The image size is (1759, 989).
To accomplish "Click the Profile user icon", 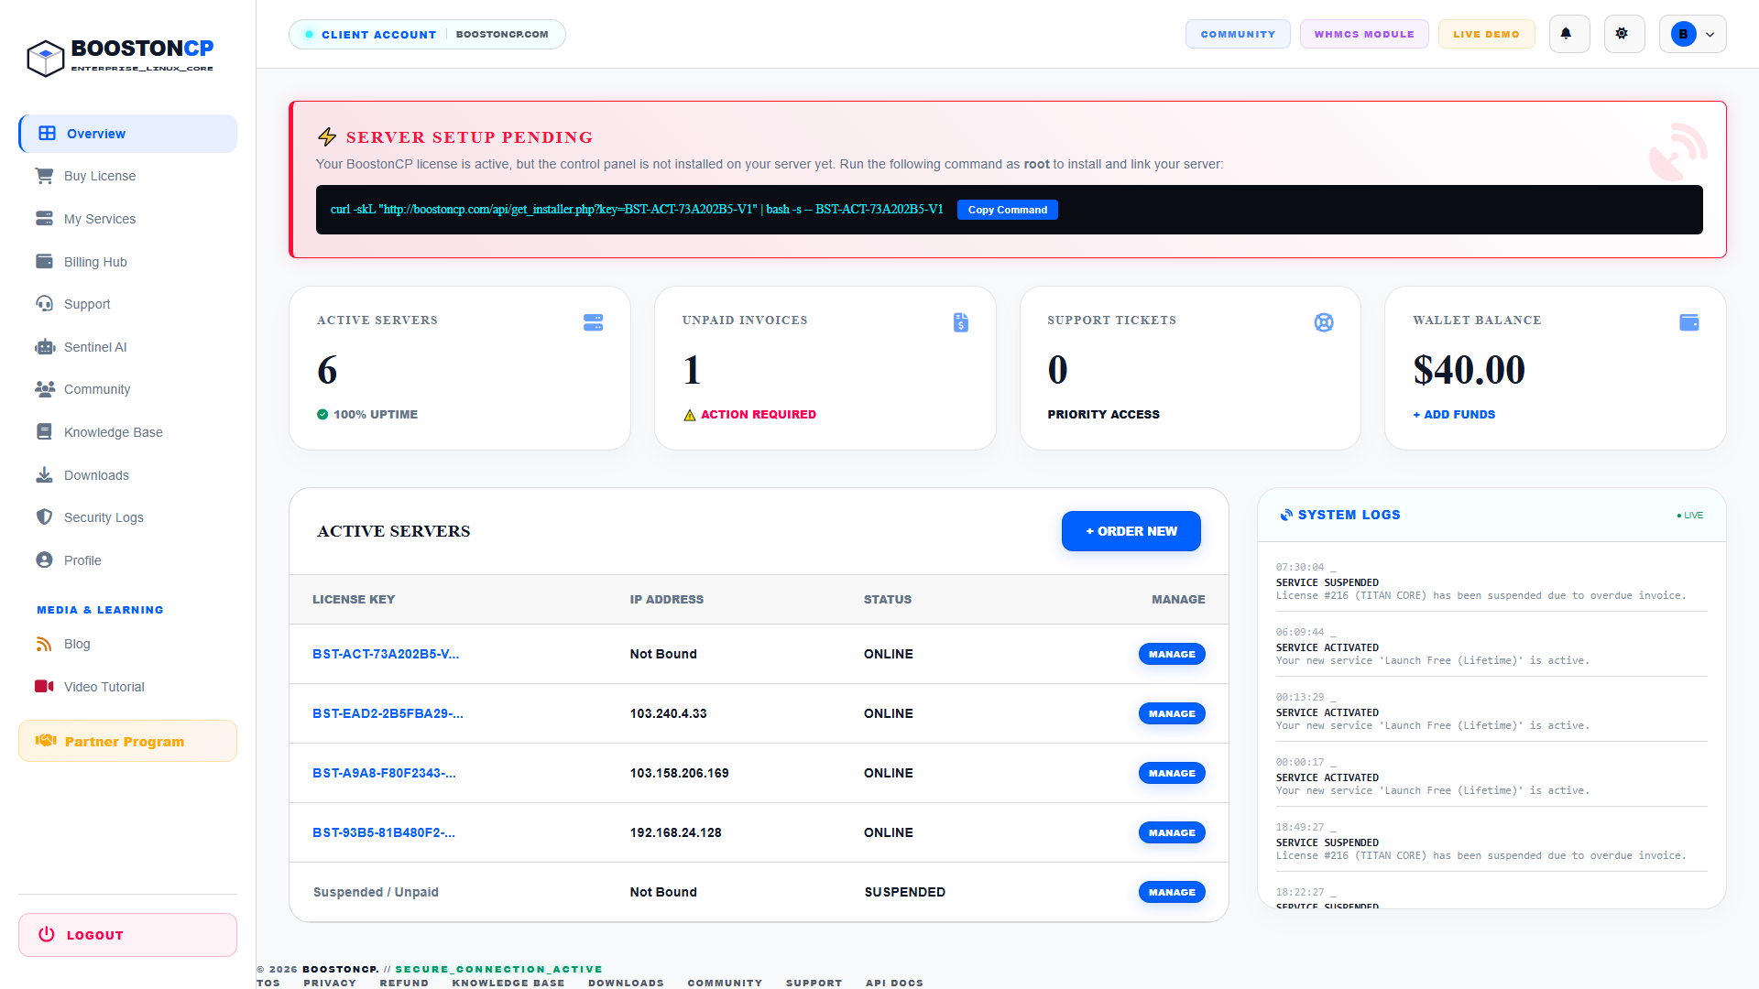I will point(44,560).
